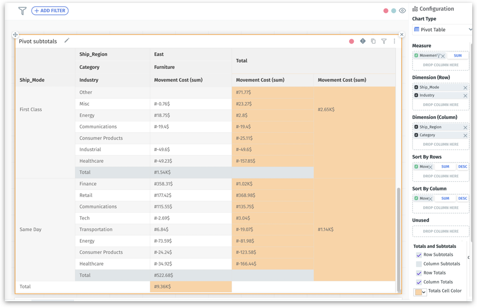This screenshot has width=477, height=308.
Task: Open the widget's three-dot more menu
Action: [x=394, y=41]
